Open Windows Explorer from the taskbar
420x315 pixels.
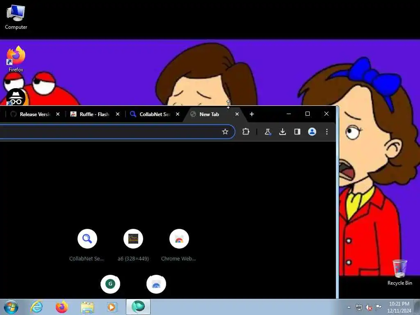87,307
